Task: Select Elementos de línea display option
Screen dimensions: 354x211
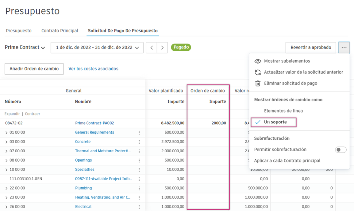Action: pos(283,111)
